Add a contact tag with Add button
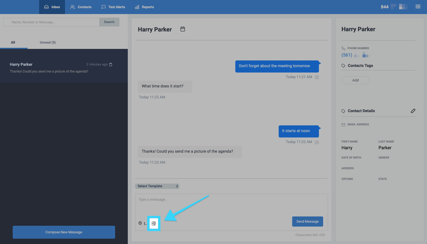 tap(356, 80)
